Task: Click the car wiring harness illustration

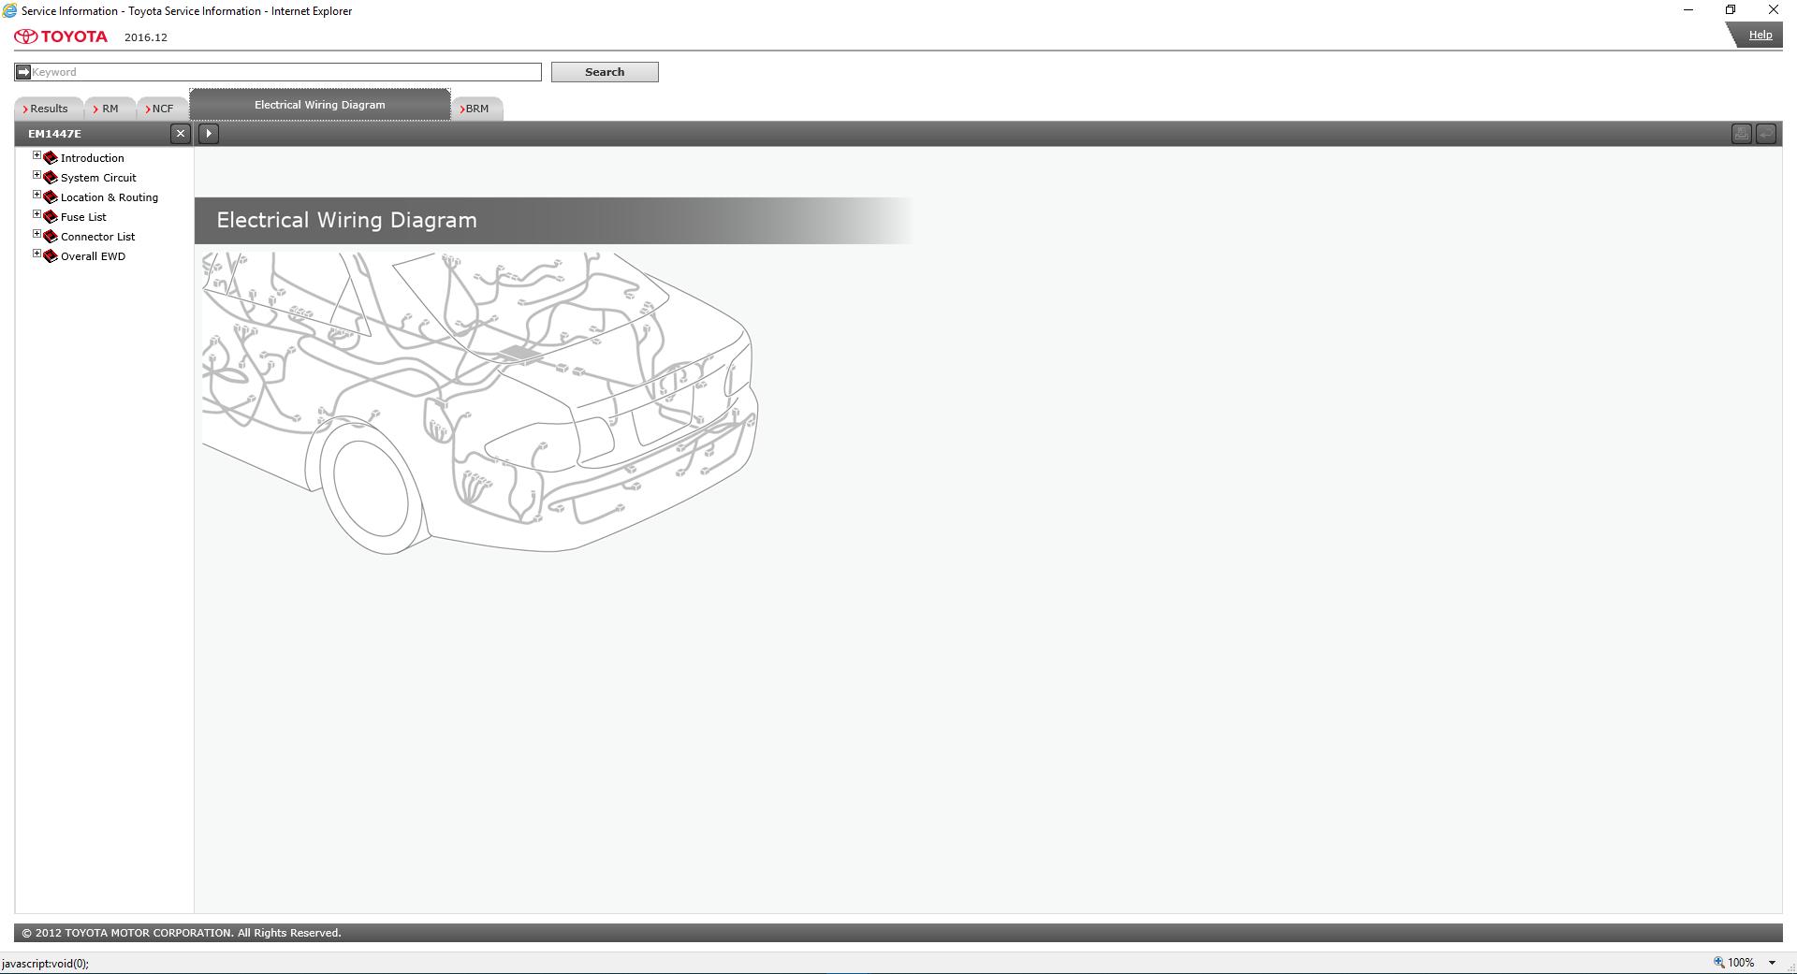Action: coord(479,402)
